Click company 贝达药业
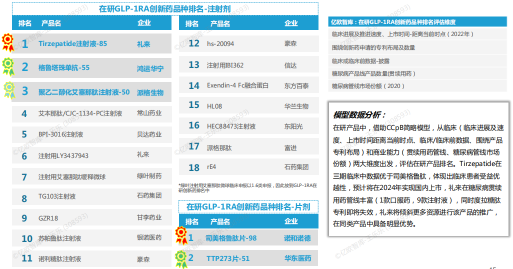 click(x=149, y=134)
